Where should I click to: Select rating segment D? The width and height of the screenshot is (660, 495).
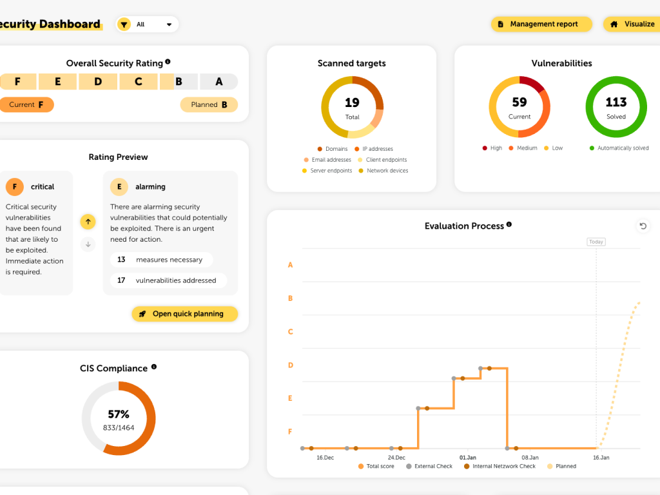[x=98, y=82]
